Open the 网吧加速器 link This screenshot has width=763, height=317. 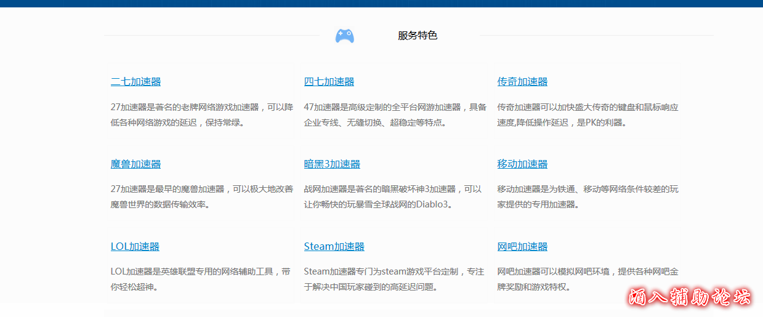pyautogui.click(x=522, y=247)
